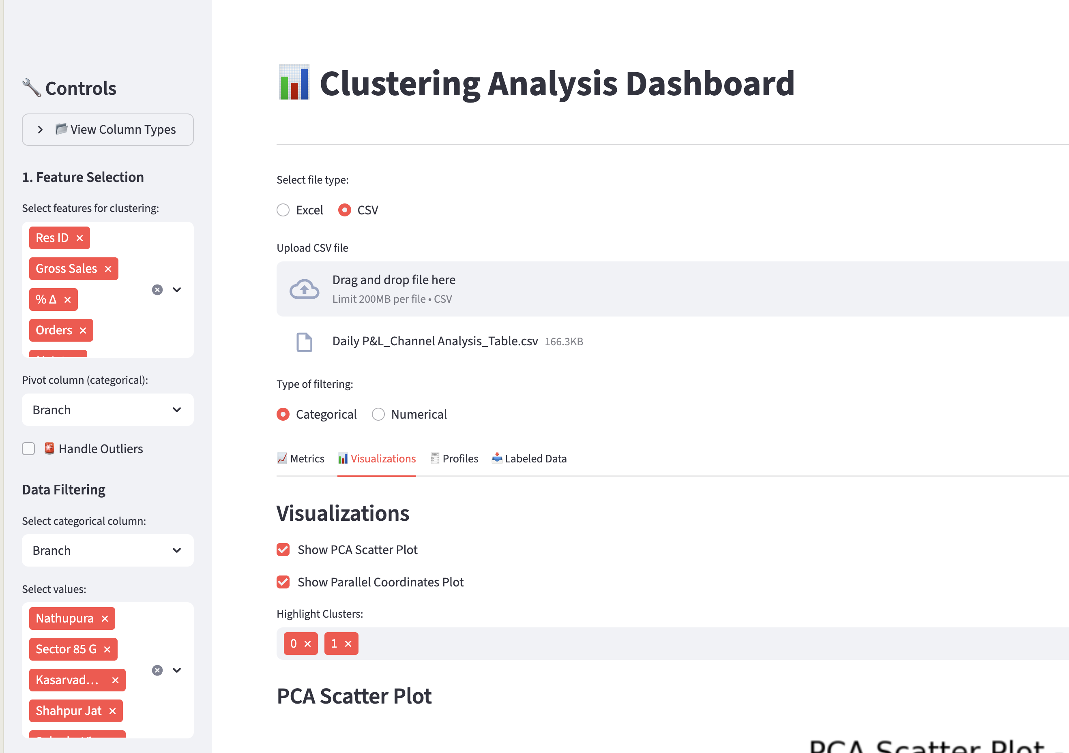Uncheck Show Parallel Coordinates Plot
Image resolution: width=1069 pixels, height=753 pixels.
(283, 582)
